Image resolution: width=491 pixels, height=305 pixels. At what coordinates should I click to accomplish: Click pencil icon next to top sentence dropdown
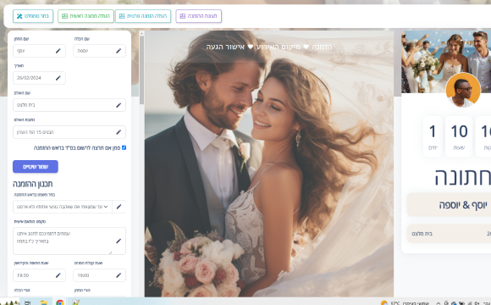[119, 207]
